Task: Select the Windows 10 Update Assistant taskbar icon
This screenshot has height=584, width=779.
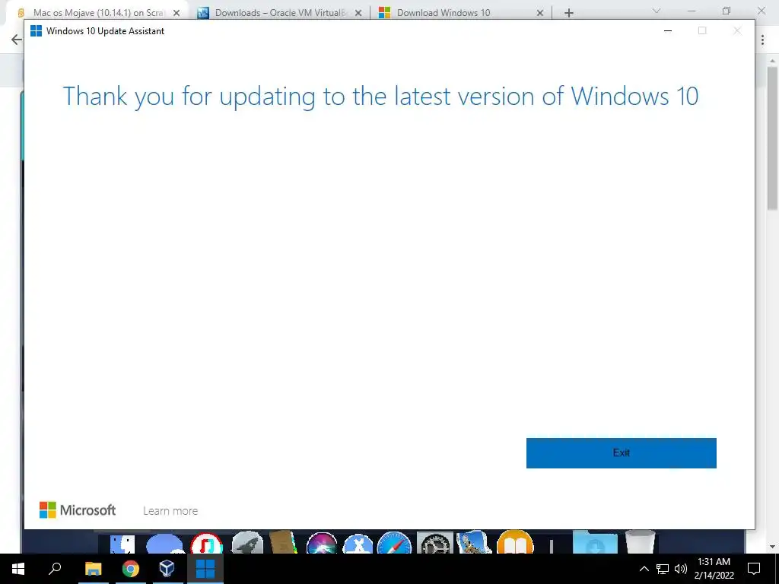Action: [205, 569]
